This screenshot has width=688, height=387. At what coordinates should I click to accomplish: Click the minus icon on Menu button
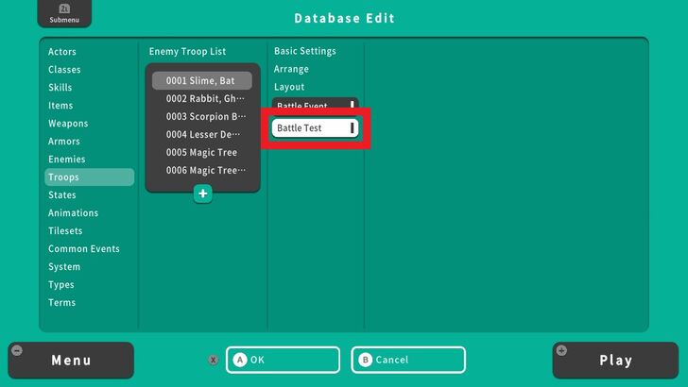coord(17,351)
